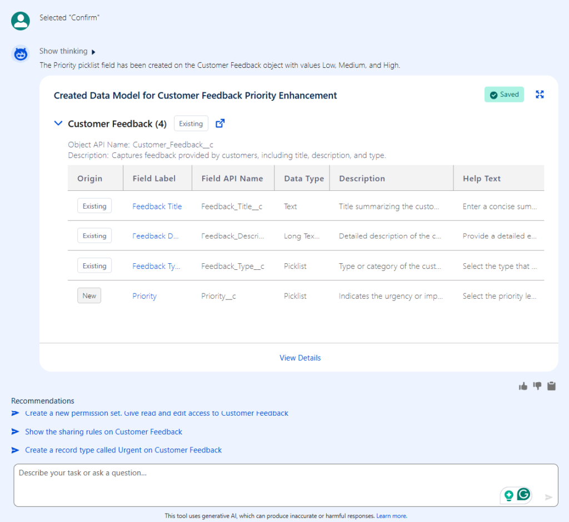
Task: Click Existing badge in Feedback_Descri... row
Action: pyautogui.click(x=94, y=235)
